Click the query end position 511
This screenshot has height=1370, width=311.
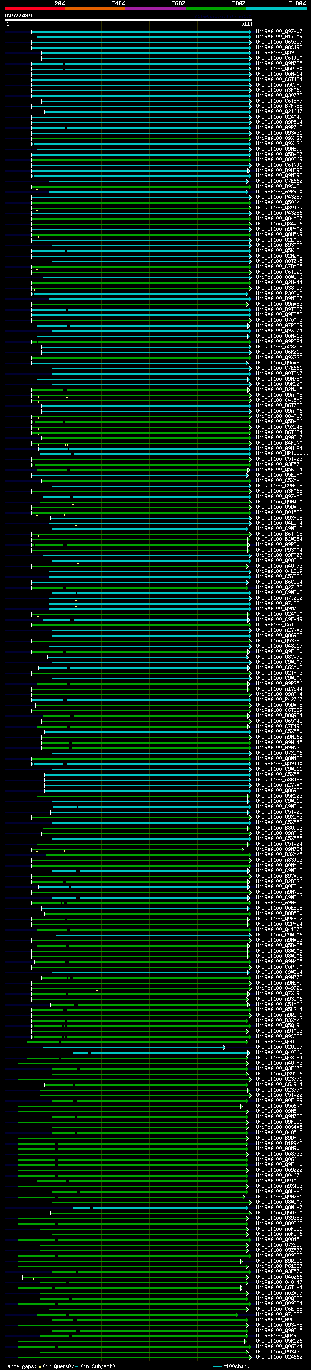(x=245, y=24)
